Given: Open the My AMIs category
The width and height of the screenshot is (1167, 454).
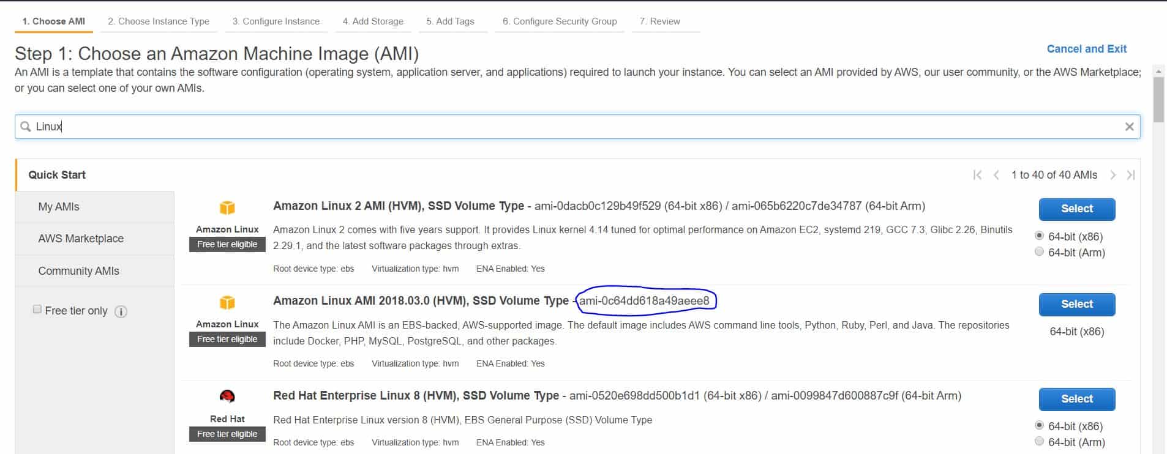Looking at the screenshot, I should [95, 207].
